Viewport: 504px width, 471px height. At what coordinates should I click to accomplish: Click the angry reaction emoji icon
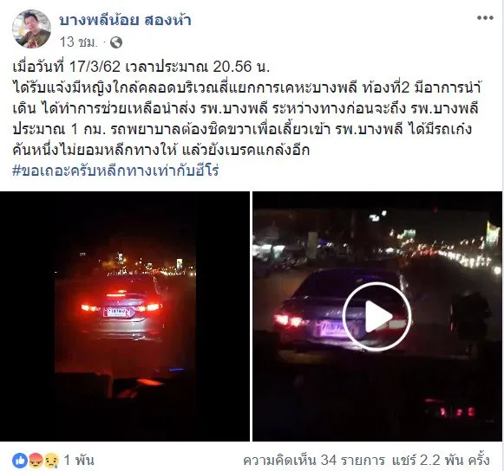[36, 461]
